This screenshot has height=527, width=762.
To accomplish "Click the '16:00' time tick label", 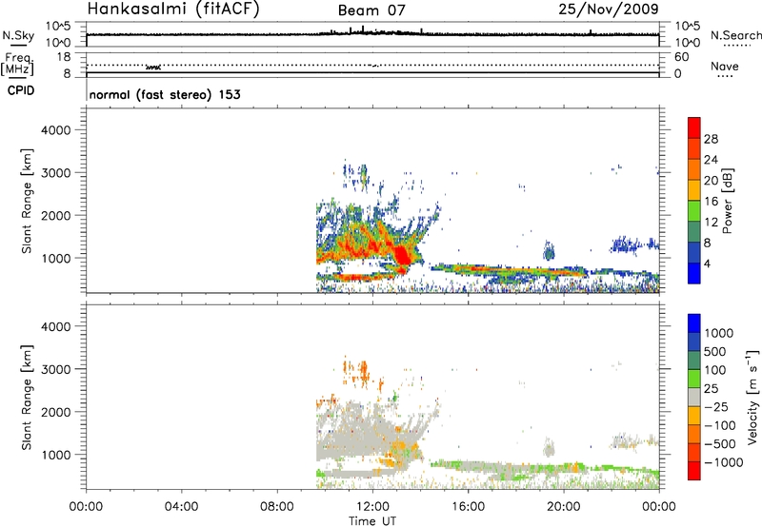I will coord(468,507).
